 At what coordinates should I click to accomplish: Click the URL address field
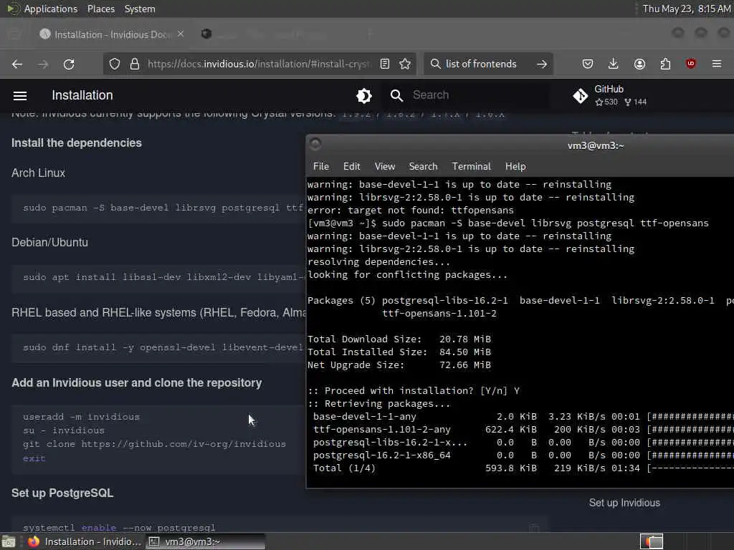[259, 64]
